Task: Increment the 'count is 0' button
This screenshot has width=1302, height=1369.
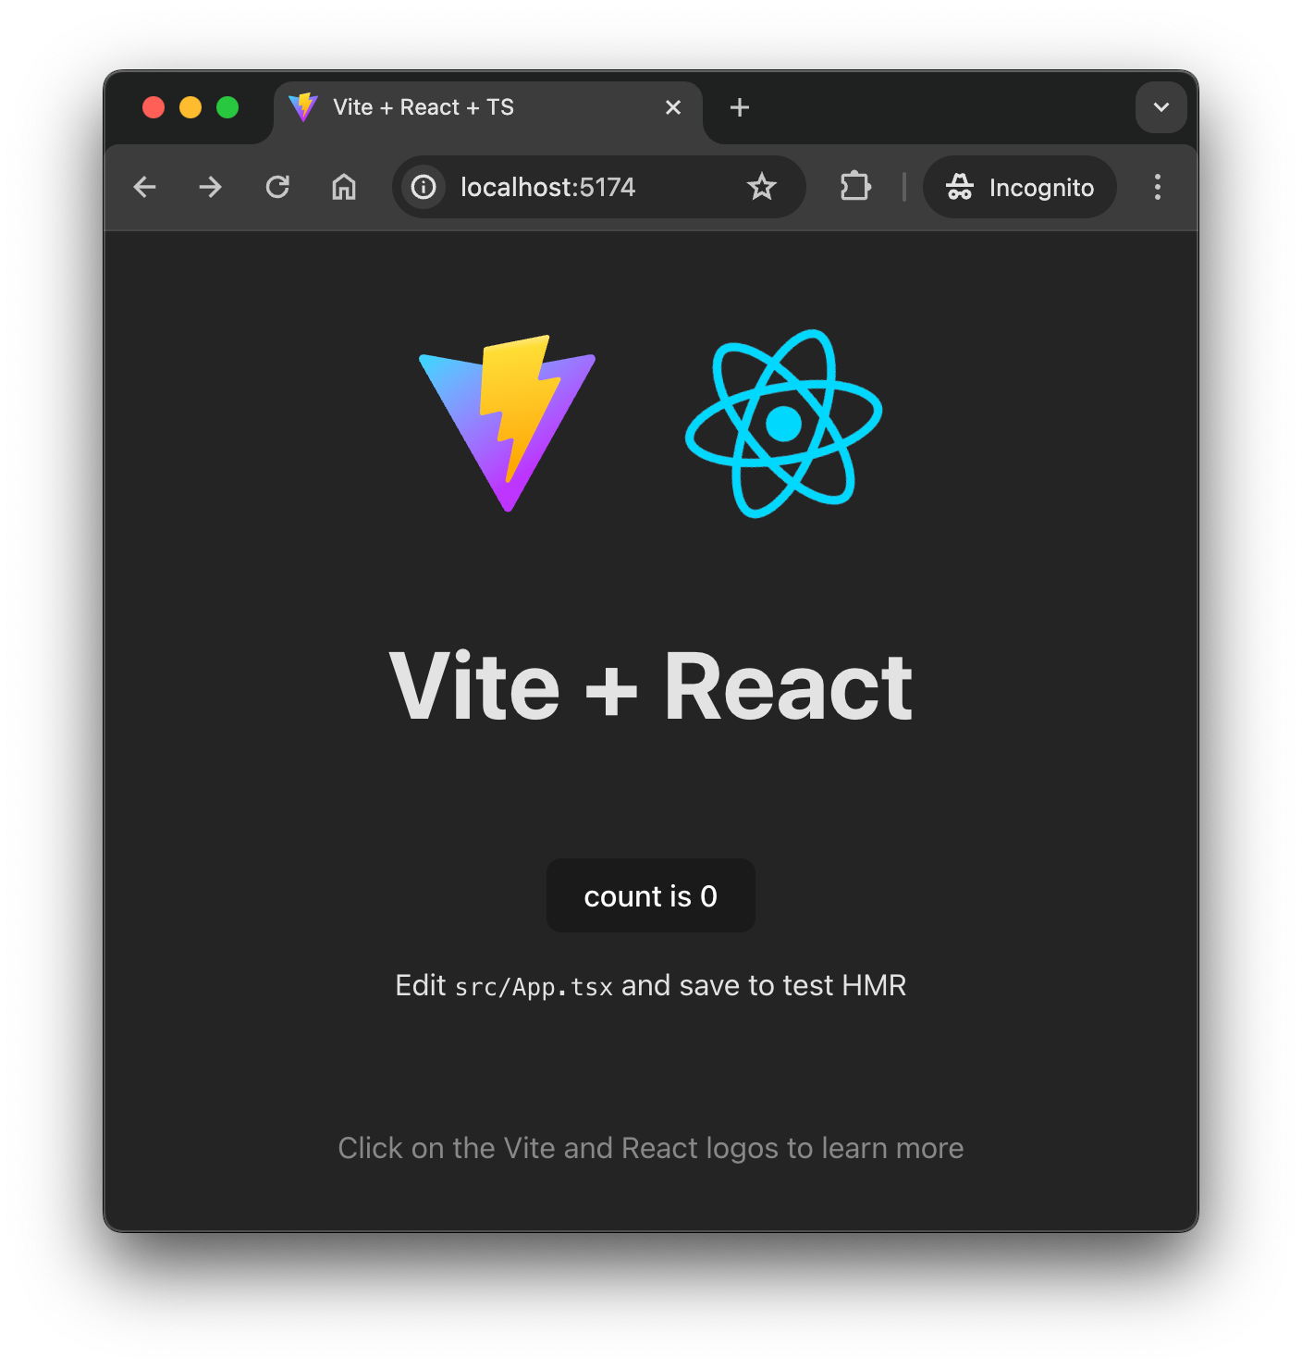Action: pos(651,895)
